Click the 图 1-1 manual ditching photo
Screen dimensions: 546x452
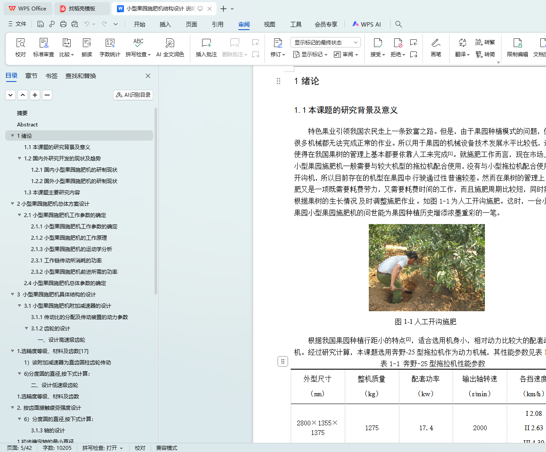(426, 268)
